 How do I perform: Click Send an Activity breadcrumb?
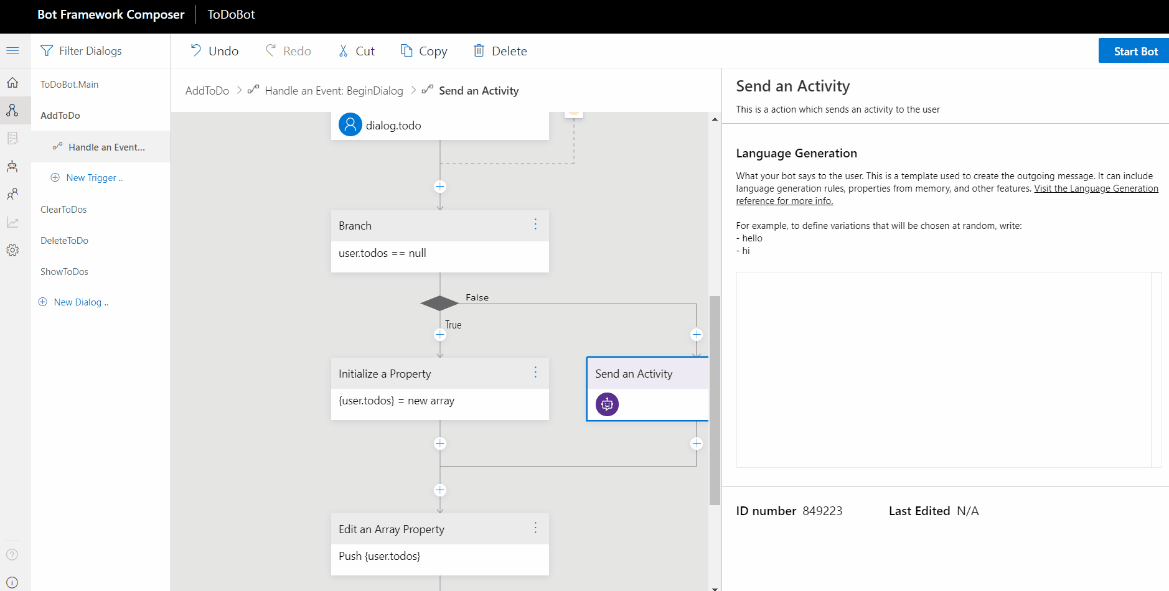pyautogui.click(x=479, y=91)
